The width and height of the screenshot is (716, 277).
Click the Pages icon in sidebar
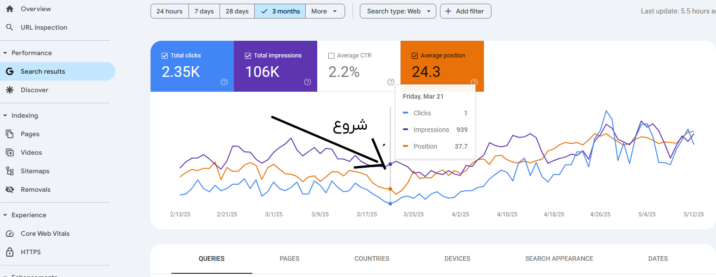pos(9,134)
